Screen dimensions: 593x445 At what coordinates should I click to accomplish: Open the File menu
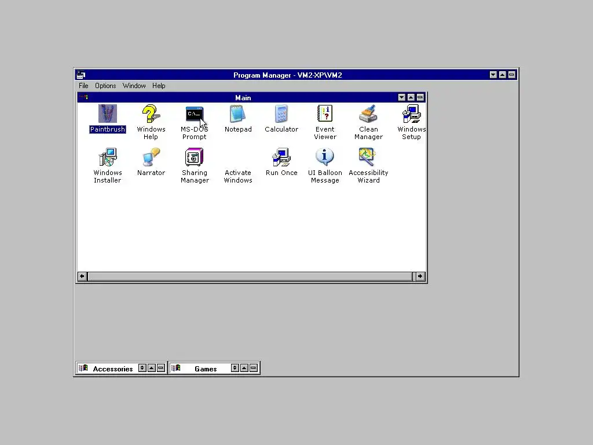click(x=83, y=86)
